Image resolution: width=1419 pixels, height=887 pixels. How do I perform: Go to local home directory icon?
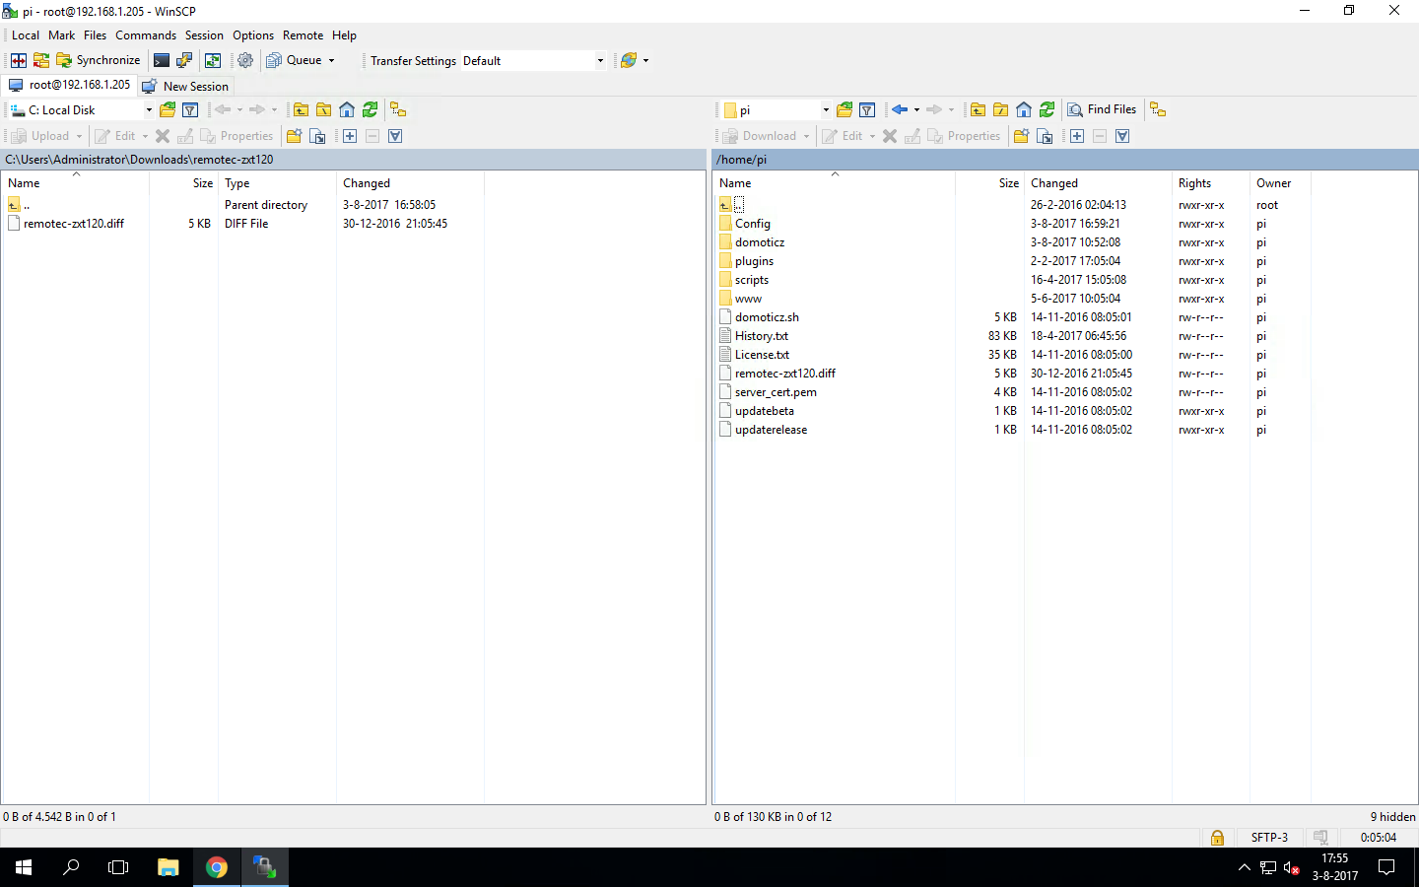pos(347,109)
